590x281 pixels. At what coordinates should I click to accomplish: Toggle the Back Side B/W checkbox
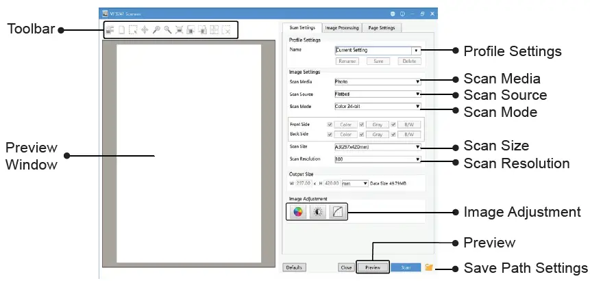(393, 134)
